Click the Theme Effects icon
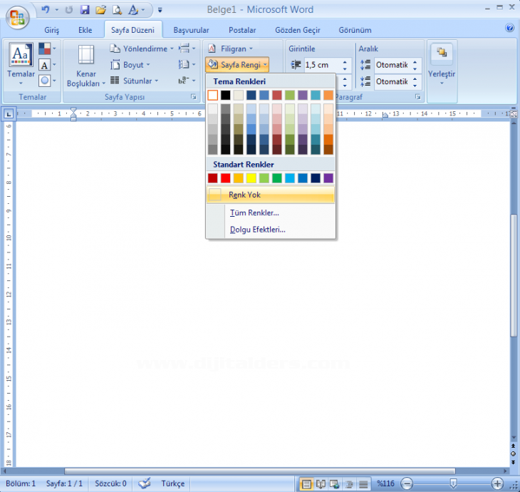Viewport: 520px width, 492px height. click(x=44, y=81)
